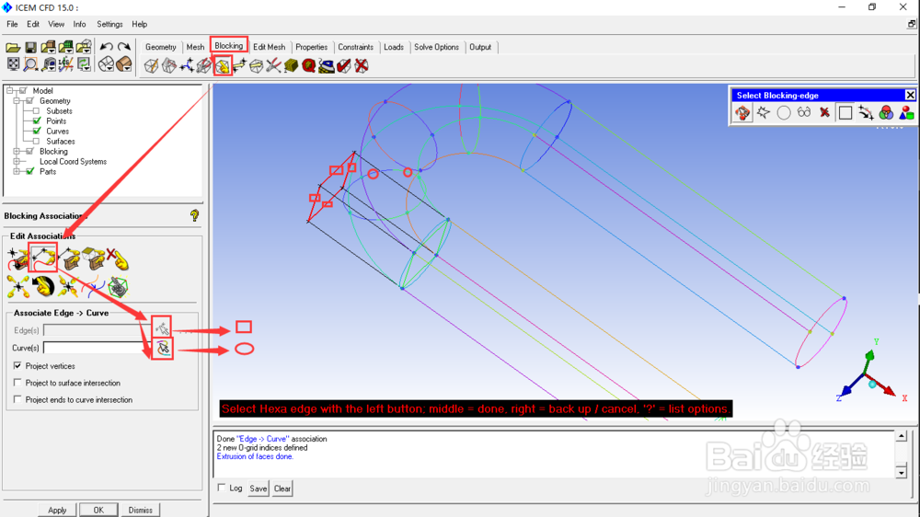
Task: Select the Pre-Mesh Params icon
Action: point(291,65)
